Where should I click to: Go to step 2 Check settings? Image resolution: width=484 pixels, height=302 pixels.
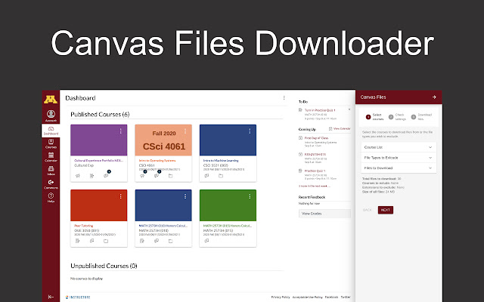[x=397, y=117]
